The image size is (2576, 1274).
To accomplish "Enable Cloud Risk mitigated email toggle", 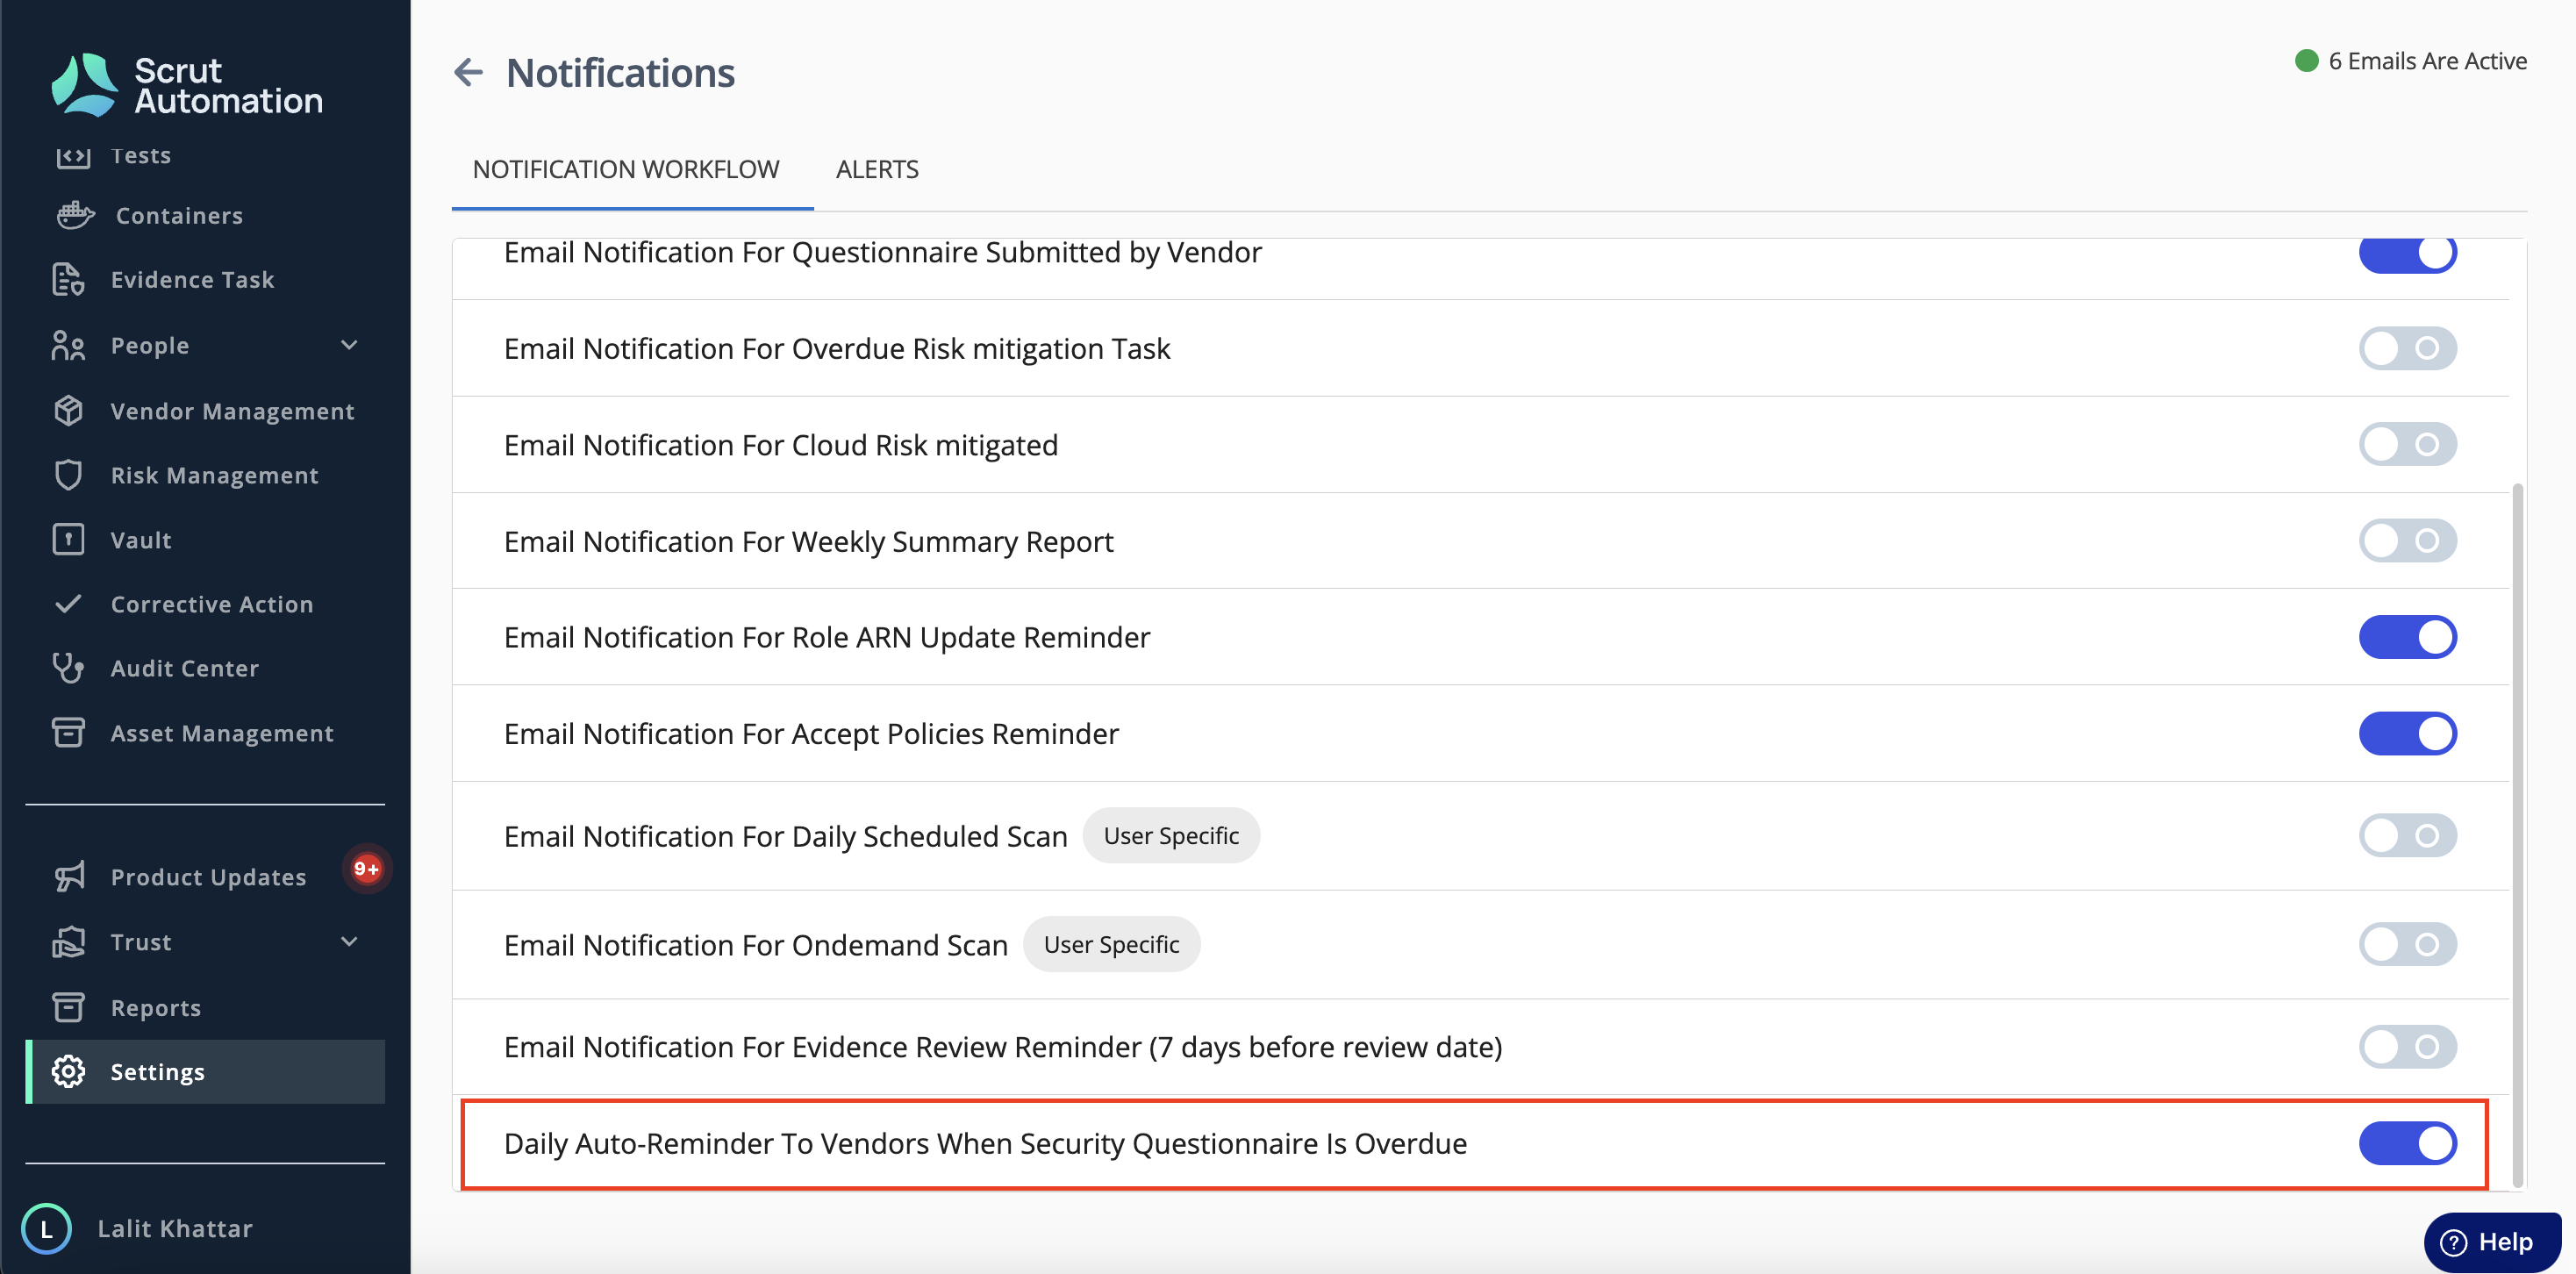I will coord(2407,444).
